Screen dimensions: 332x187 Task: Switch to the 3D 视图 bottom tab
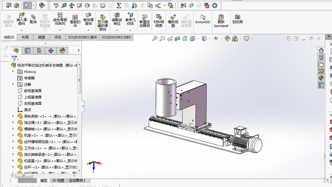(58, 181)
